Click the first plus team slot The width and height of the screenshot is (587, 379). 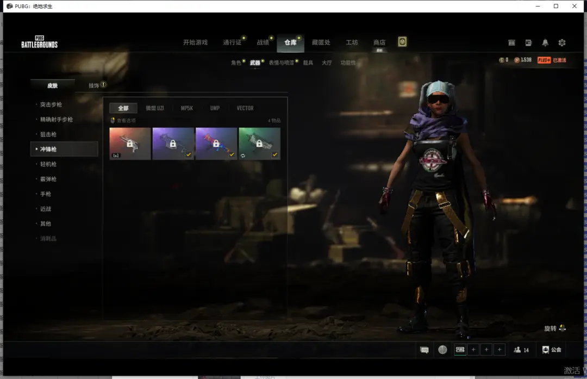pyautogui.click(x=473, y=350)
